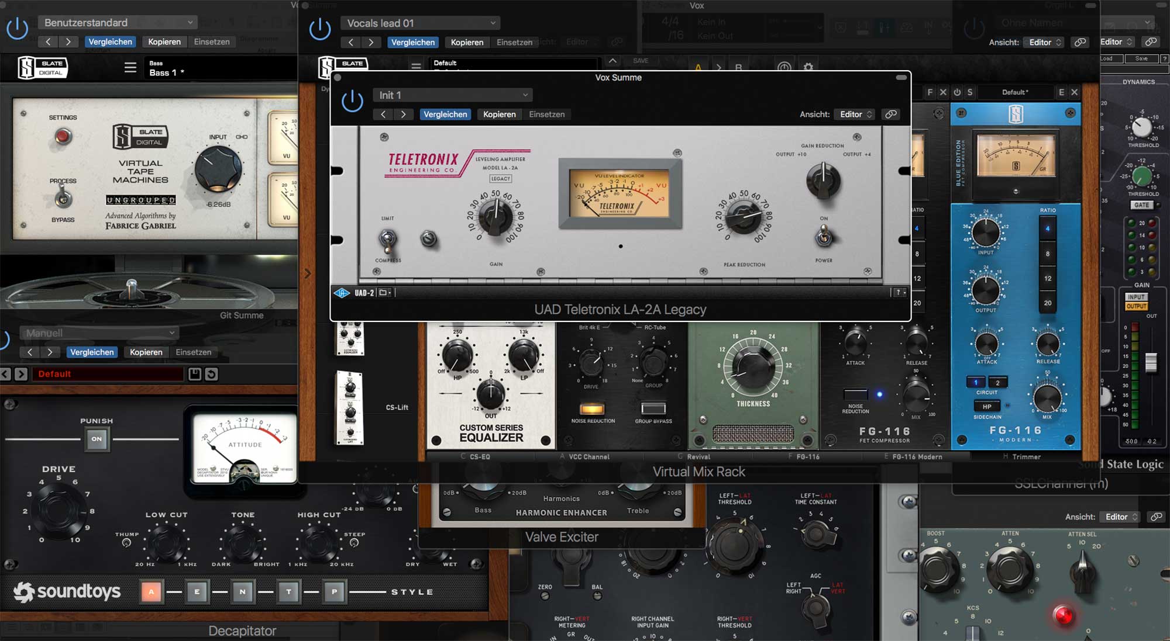The height and width of the screenshot is (641, 1170).
Task: Select Decapitator style E button
Action: coord(197,592)
